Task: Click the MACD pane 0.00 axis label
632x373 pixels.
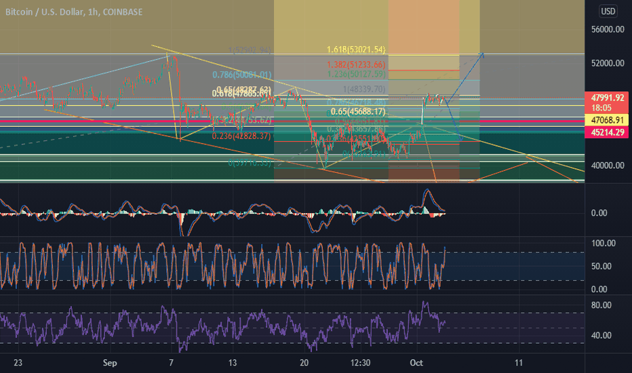Action: tap(599, 213)
